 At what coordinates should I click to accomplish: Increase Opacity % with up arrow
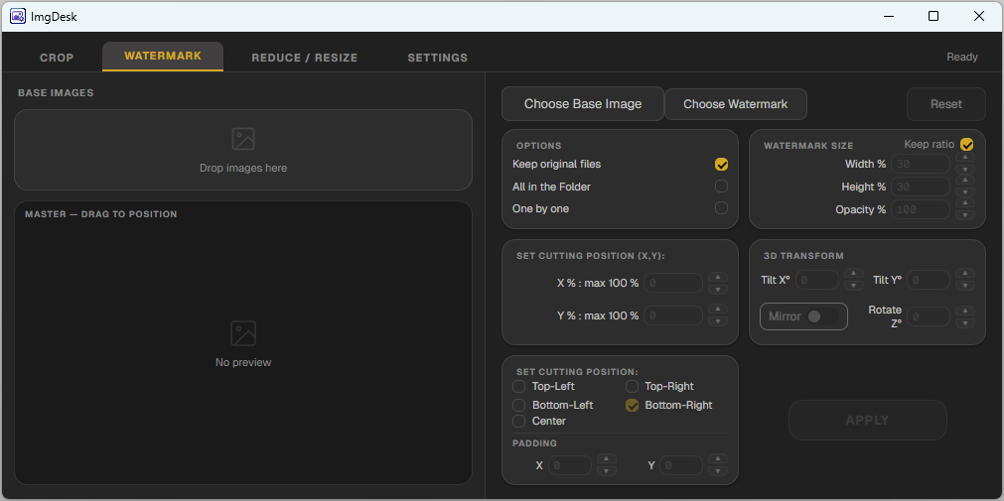pos(965,202)
